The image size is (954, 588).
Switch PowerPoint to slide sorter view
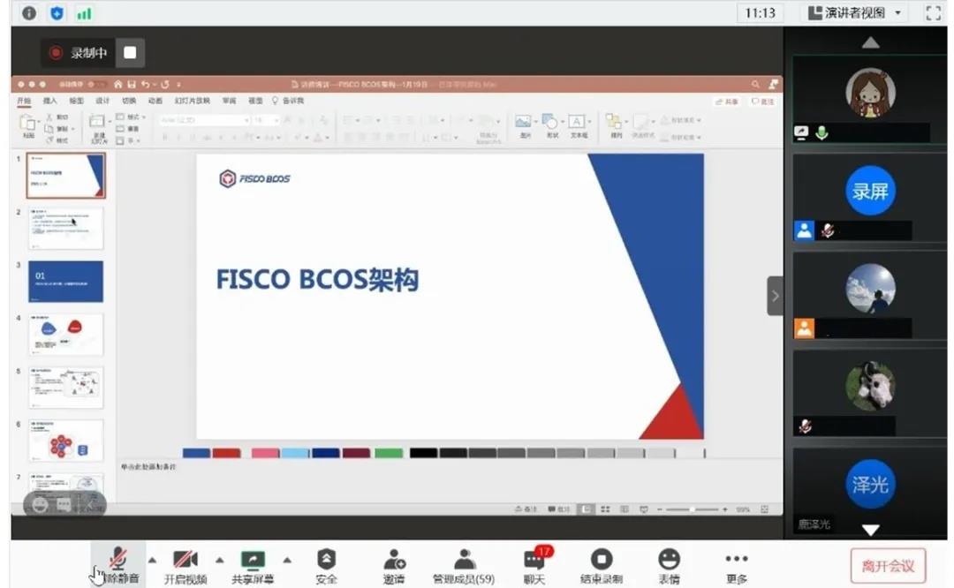coord(605,509)
